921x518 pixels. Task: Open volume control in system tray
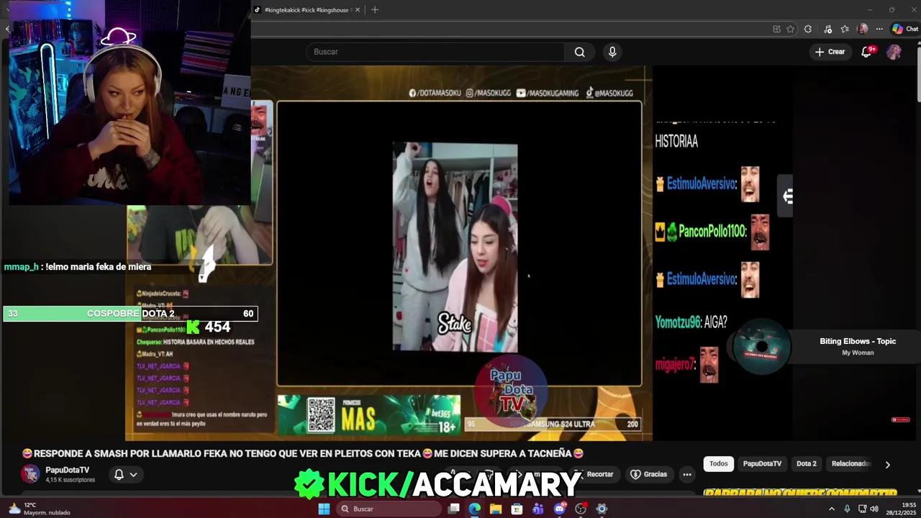tap(874, 509)
